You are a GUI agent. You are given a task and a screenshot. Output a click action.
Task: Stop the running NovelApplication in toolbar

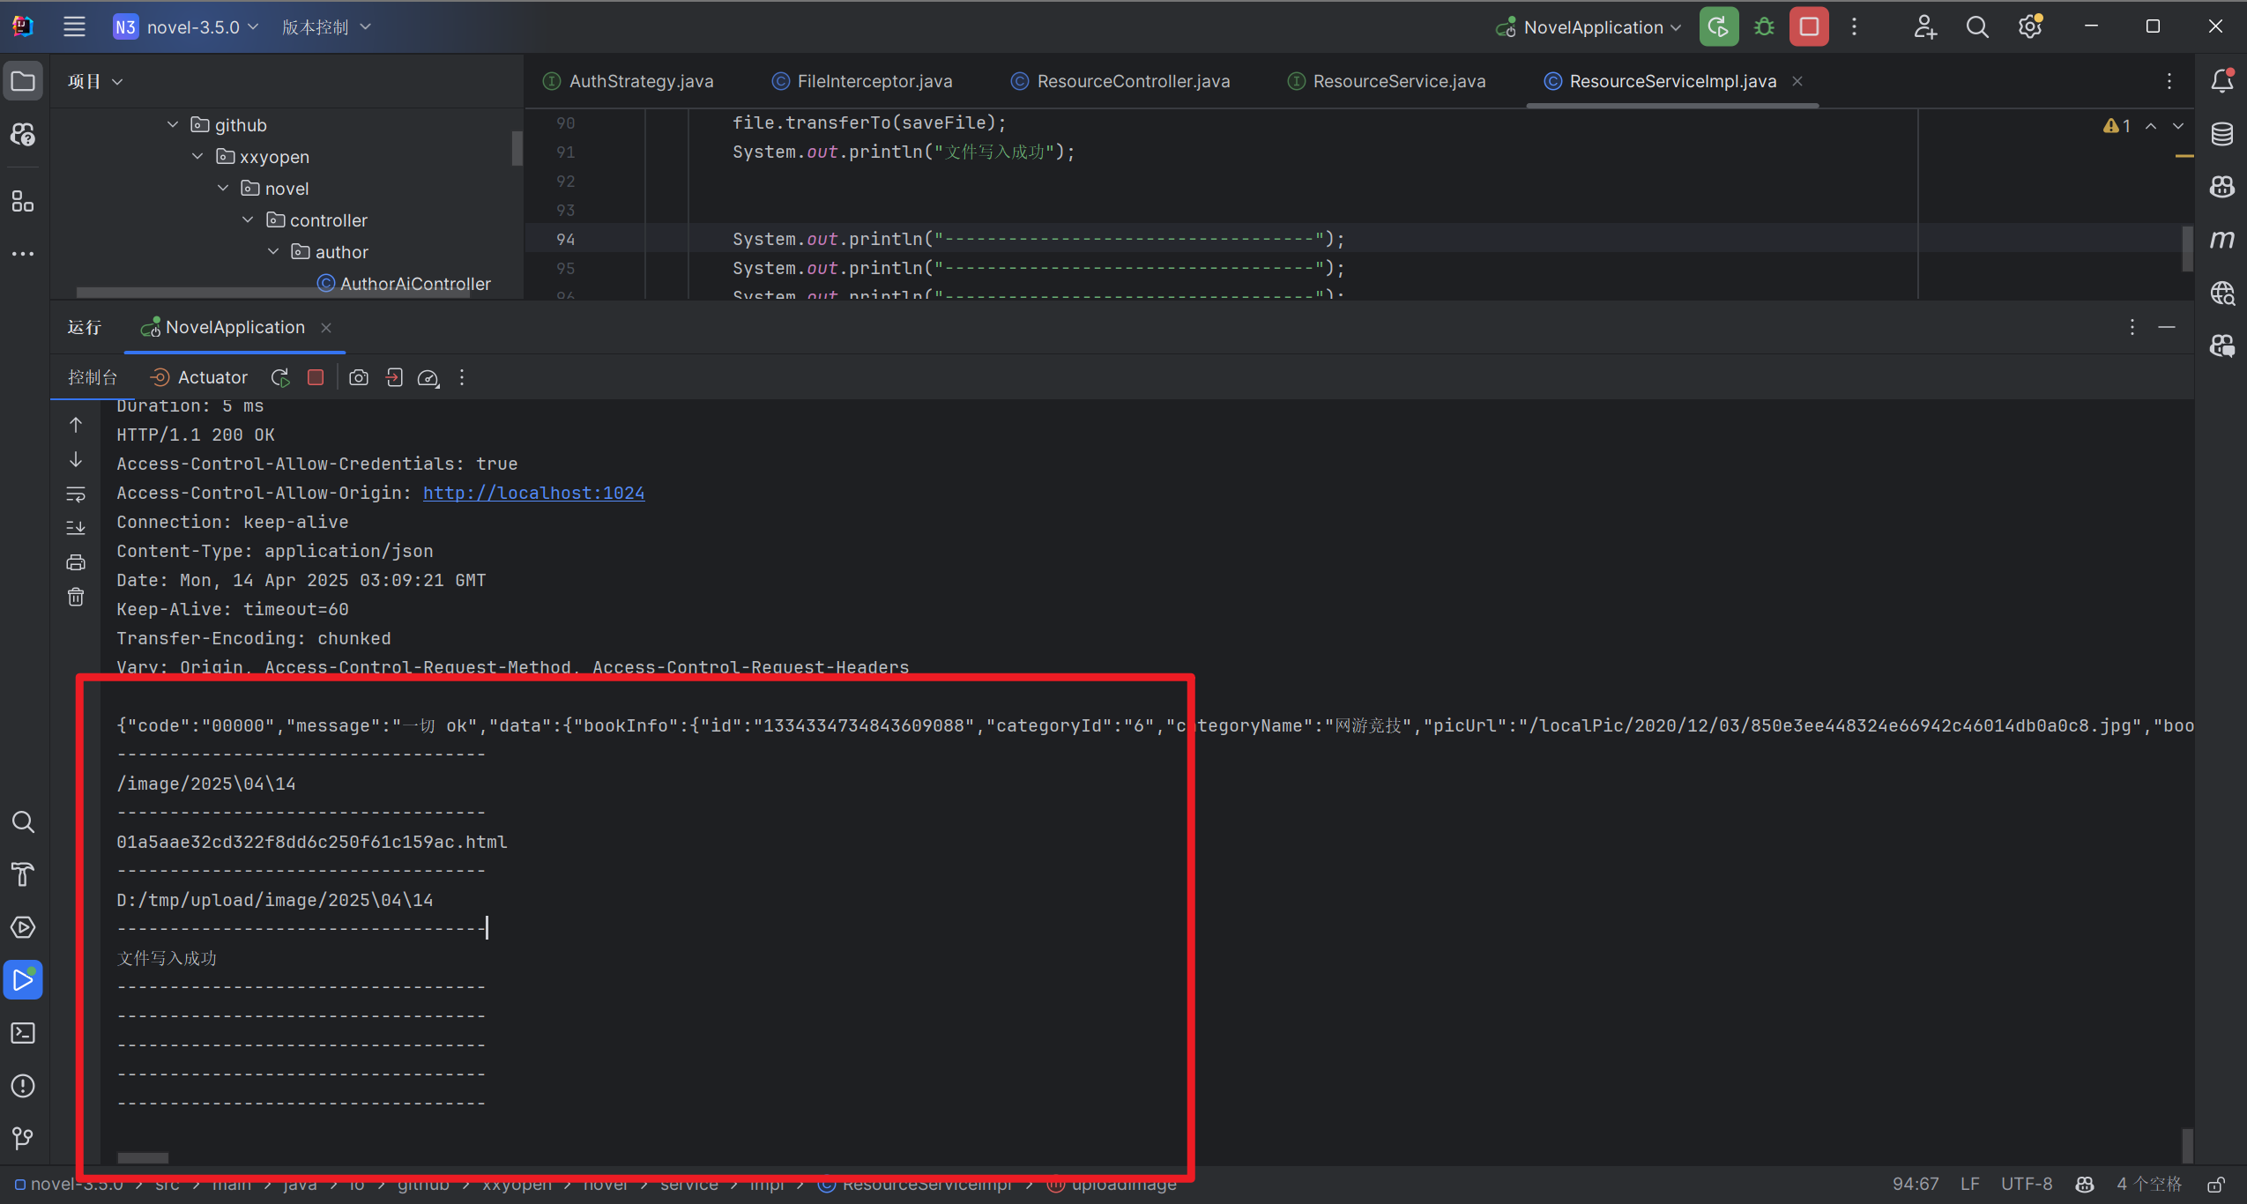tap(1809, 27)
